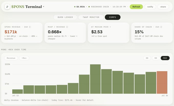
Task: Click the 10:20:59 PM timestamp
Action: (x=119, y=7)
